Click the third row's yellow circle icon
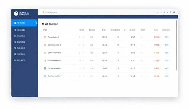 pyautogui.click(x=45, y=53)
